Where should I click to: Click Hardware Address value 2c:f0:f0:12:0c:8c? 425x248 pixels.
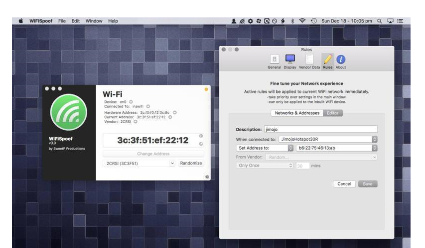coord(155,112)
